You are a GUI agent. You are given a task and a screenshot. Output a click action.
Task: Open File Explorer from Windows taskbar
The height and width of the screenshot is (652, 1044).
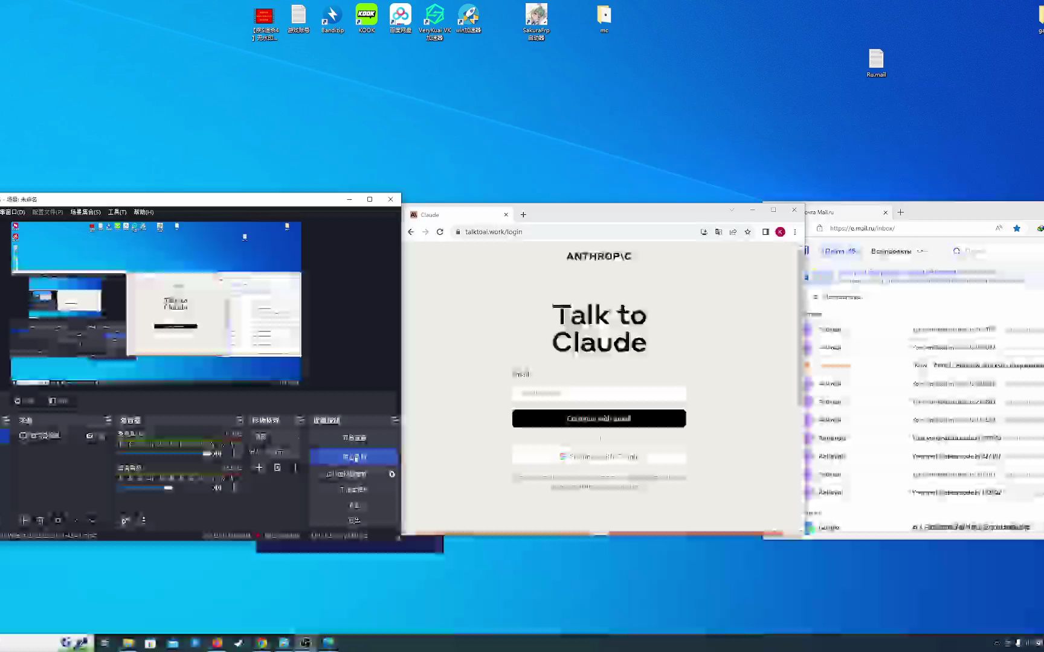[x=128, y=643]
